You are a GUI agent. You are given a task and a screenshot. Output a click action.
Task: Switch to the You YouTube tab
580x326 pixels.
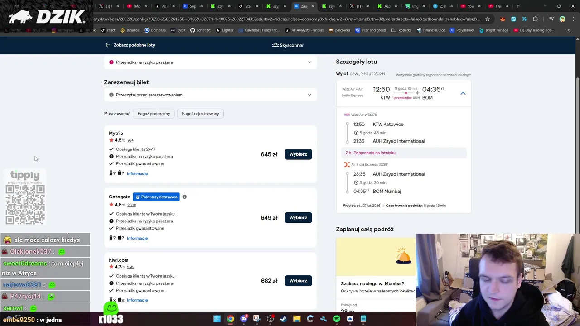[471, 6]
